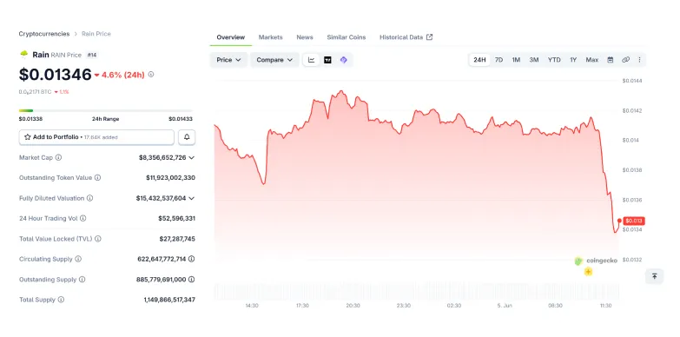Screen dimensions: 680x337
Task: Switch to line chart view icon
Action: (x=312, y=60)
